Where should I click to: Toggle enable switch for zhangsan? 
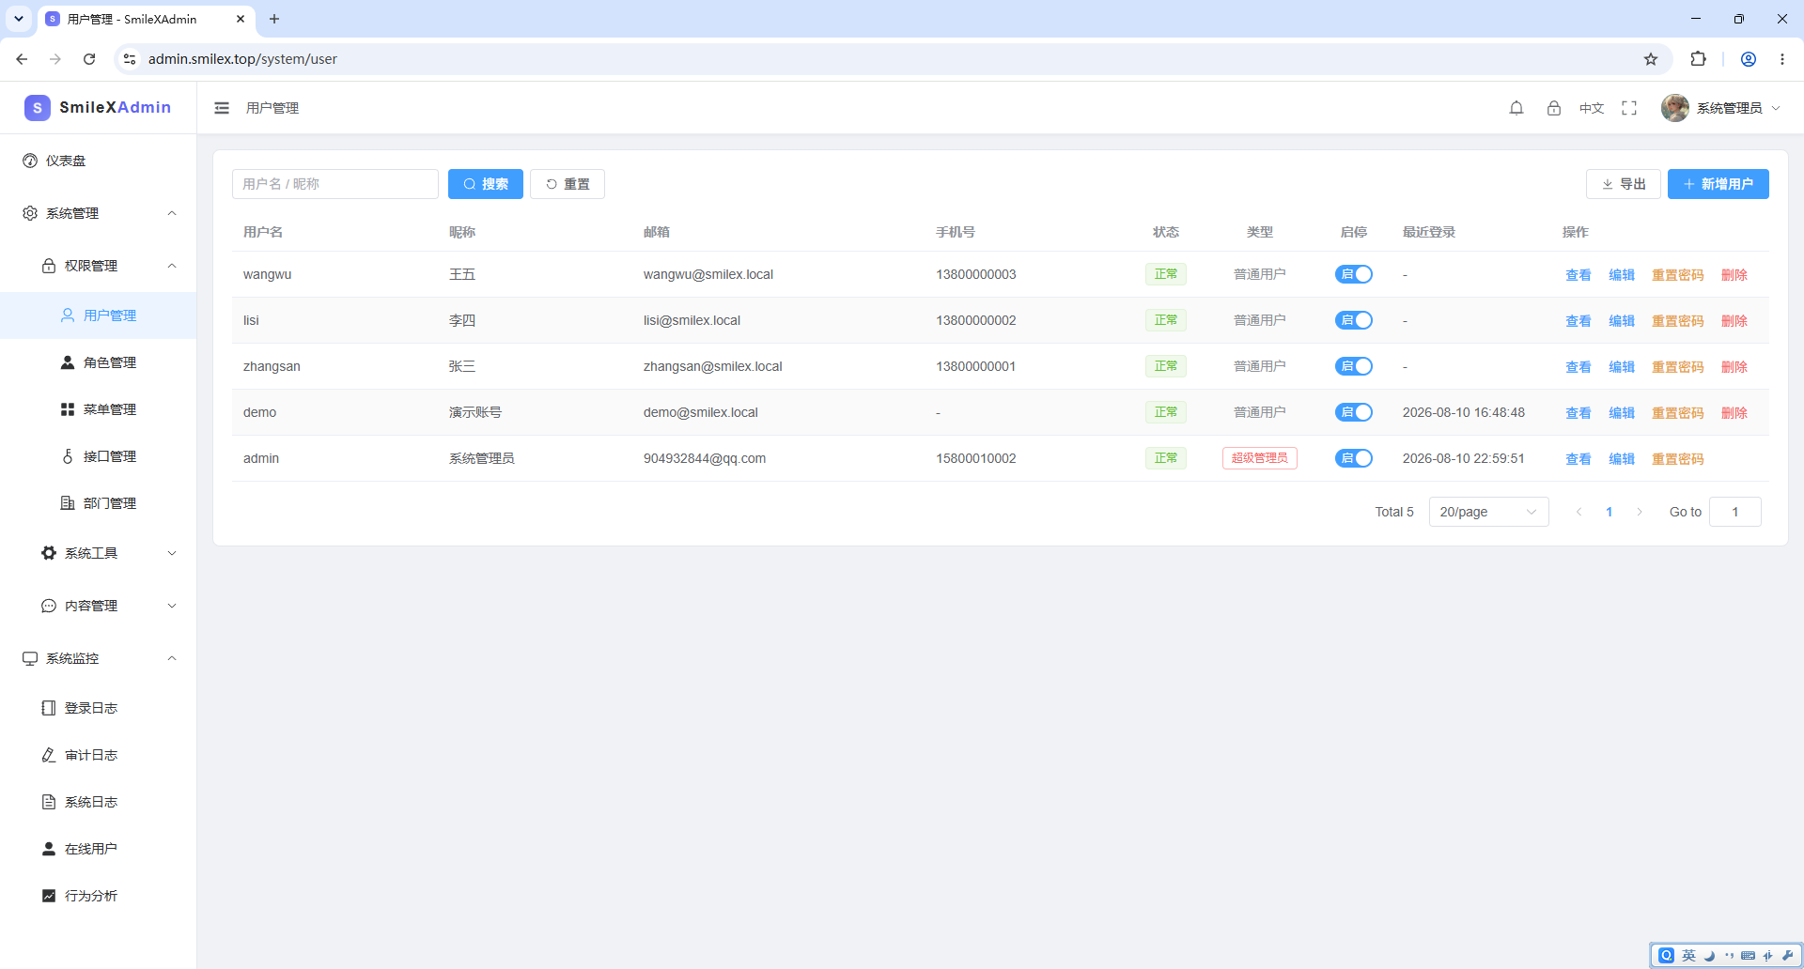(x=1354, y=366)
